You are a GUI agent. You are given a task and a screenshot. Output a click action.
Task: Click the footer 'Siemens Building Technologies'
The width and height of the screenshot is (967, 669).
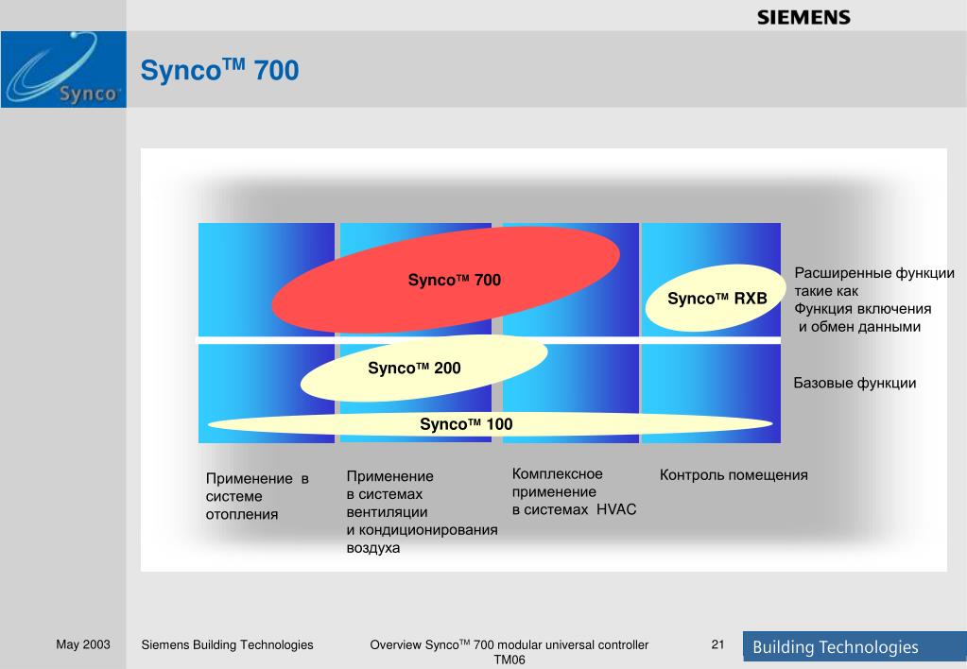(x=227, y=644)
